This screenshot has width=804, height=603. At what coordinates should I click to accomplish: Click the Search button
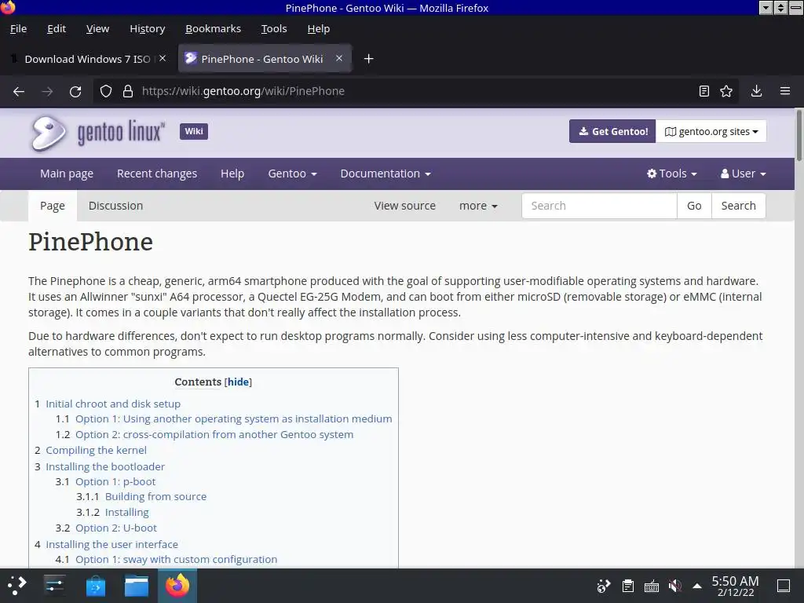click(738, 206)
